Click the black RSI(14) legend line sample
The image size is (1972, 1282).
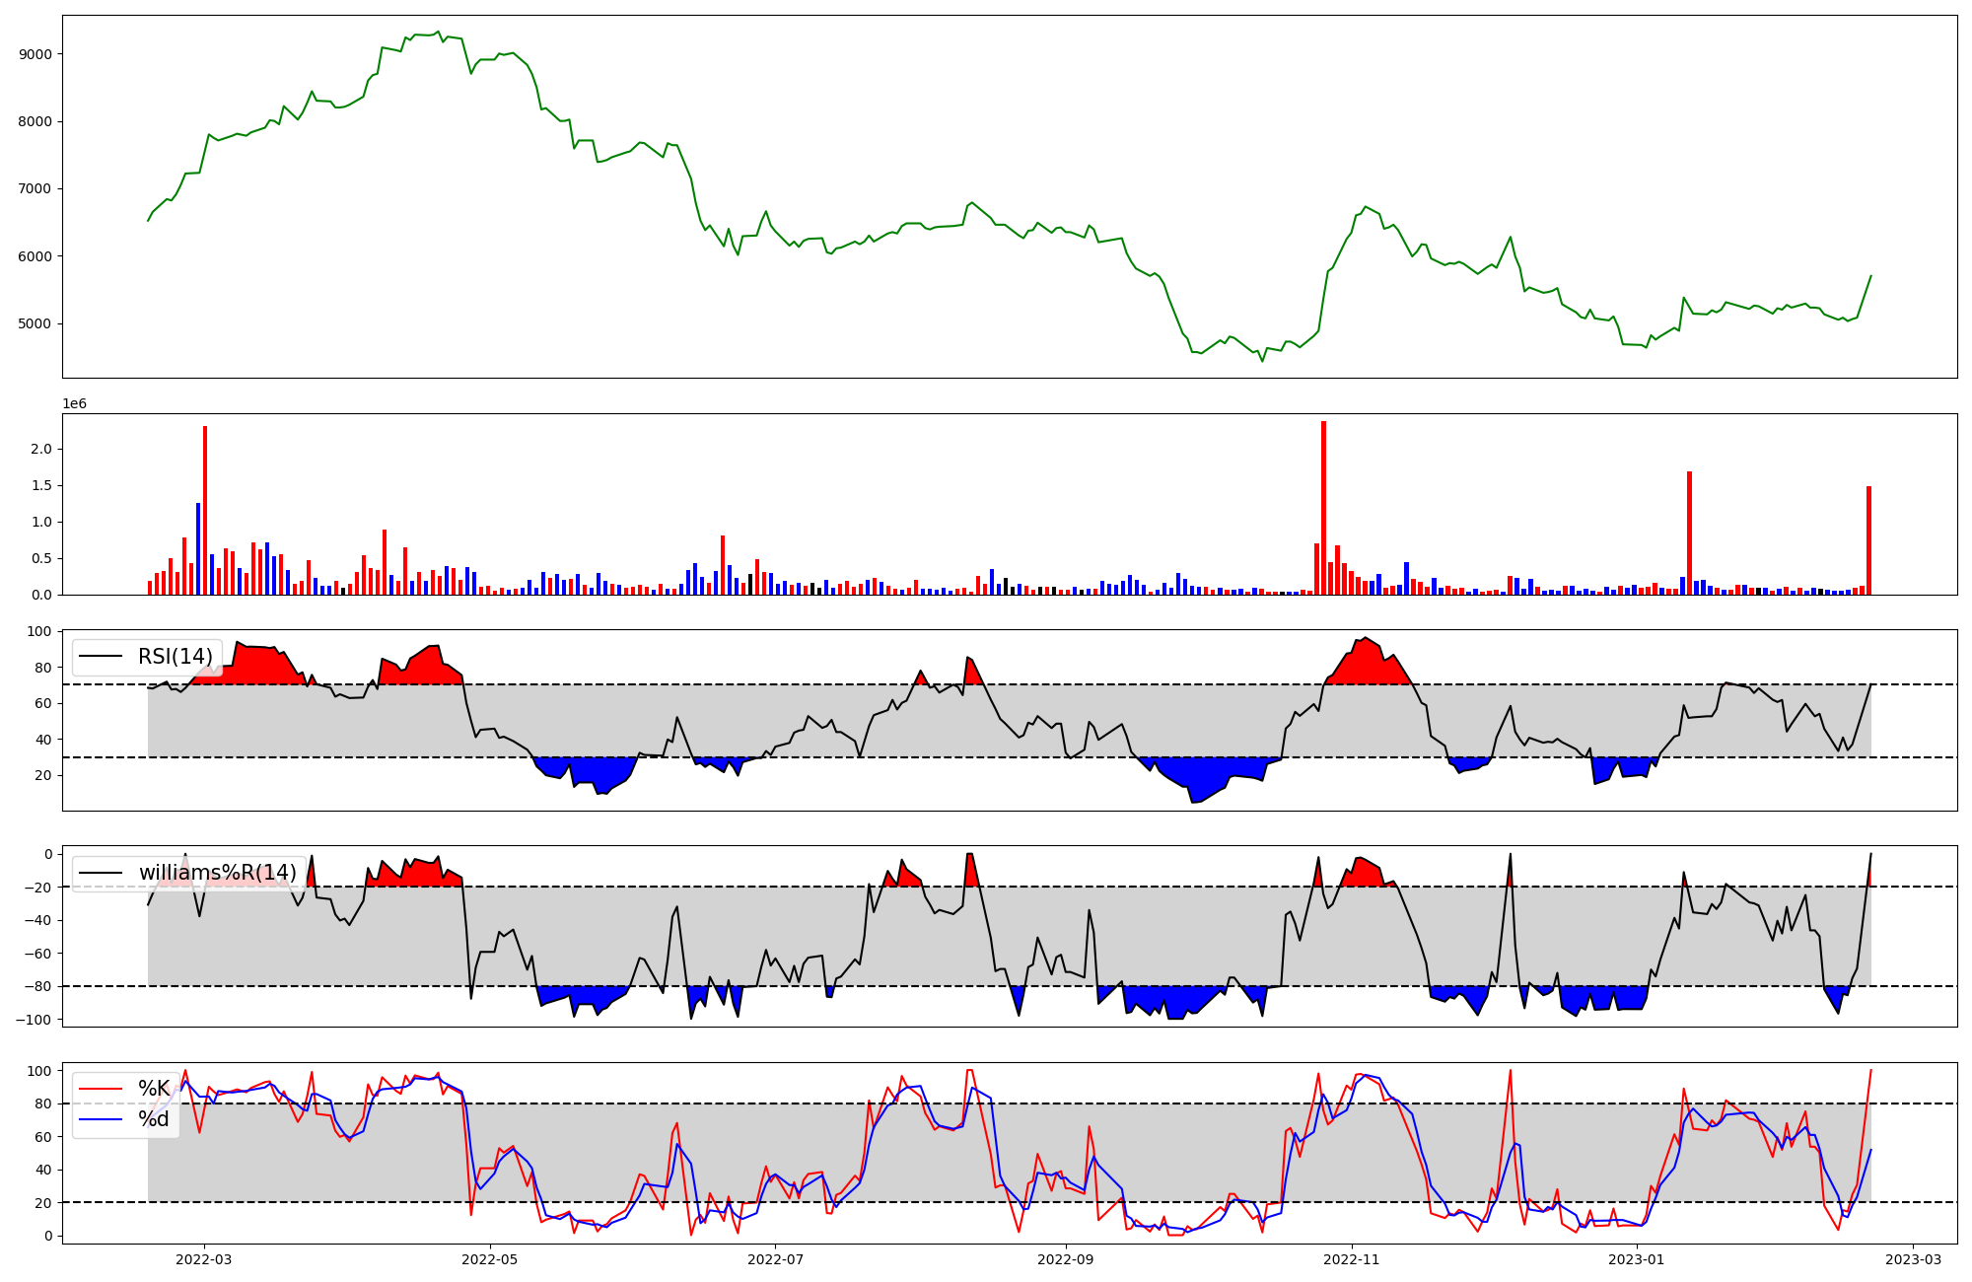[x=101, y=657]
